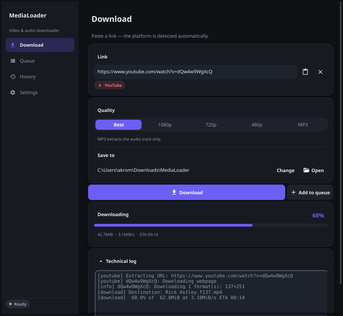Select Best quality option

tap(119, 125)
